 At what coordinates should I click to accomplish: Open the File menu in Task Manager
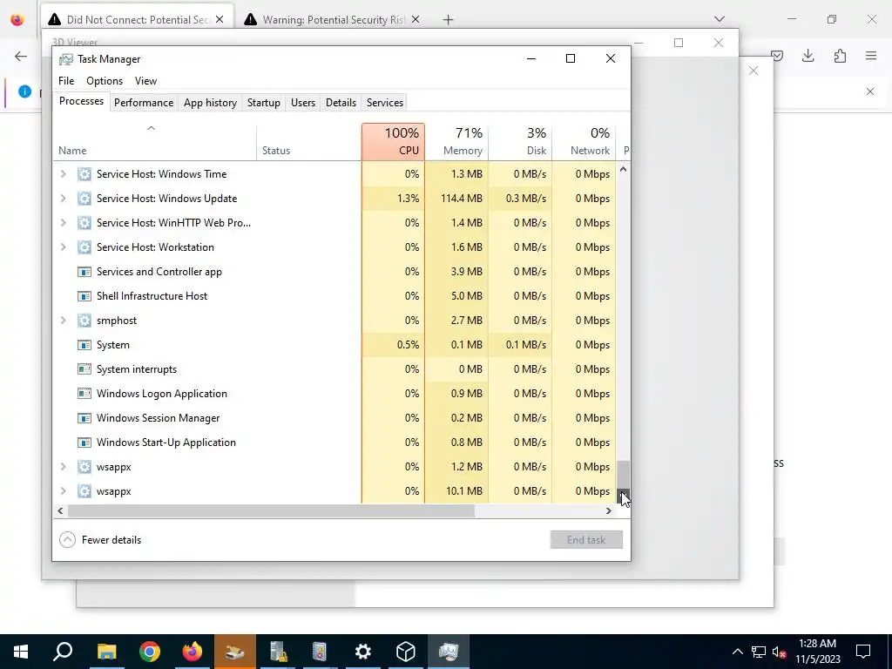pyautogui.click(x=66, y=81)
